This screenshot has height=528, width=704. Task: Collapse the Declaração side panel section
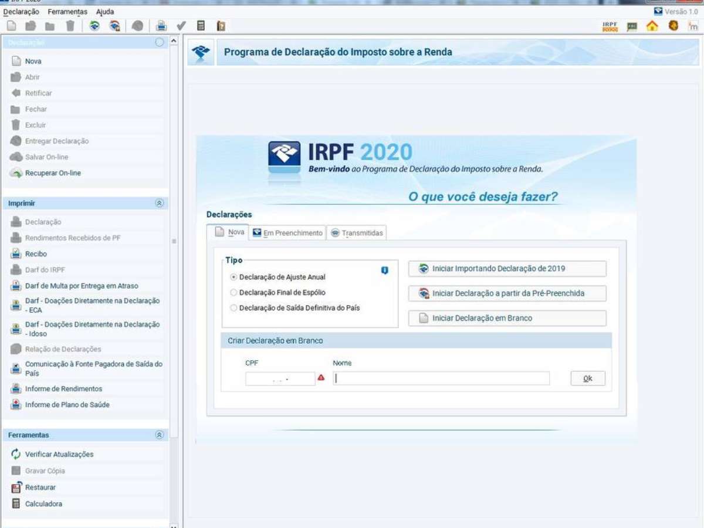(x=159, y=42)
